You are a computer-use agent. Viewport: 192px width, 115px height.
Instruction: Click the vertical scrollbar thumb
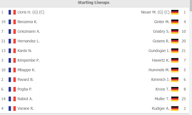(x=191, y=6)
